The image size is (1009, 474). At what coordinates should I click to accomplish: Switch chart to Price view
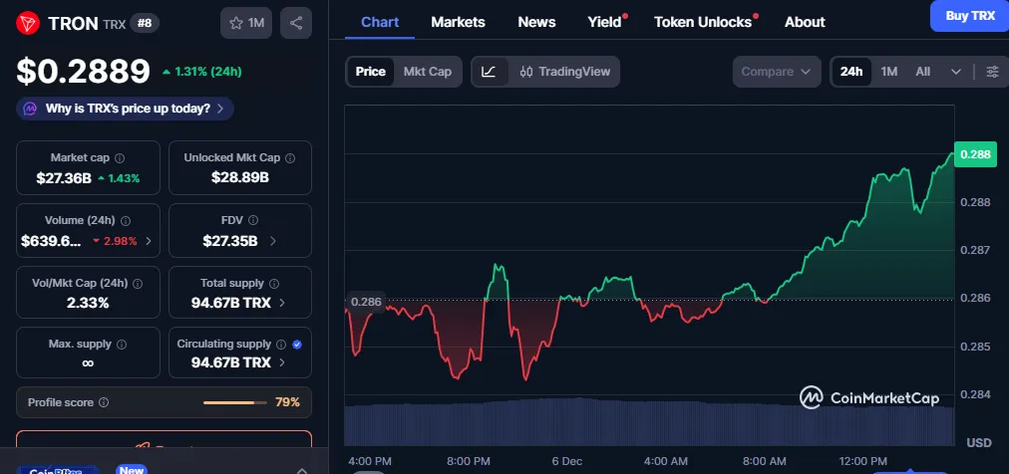pos(371,72)
